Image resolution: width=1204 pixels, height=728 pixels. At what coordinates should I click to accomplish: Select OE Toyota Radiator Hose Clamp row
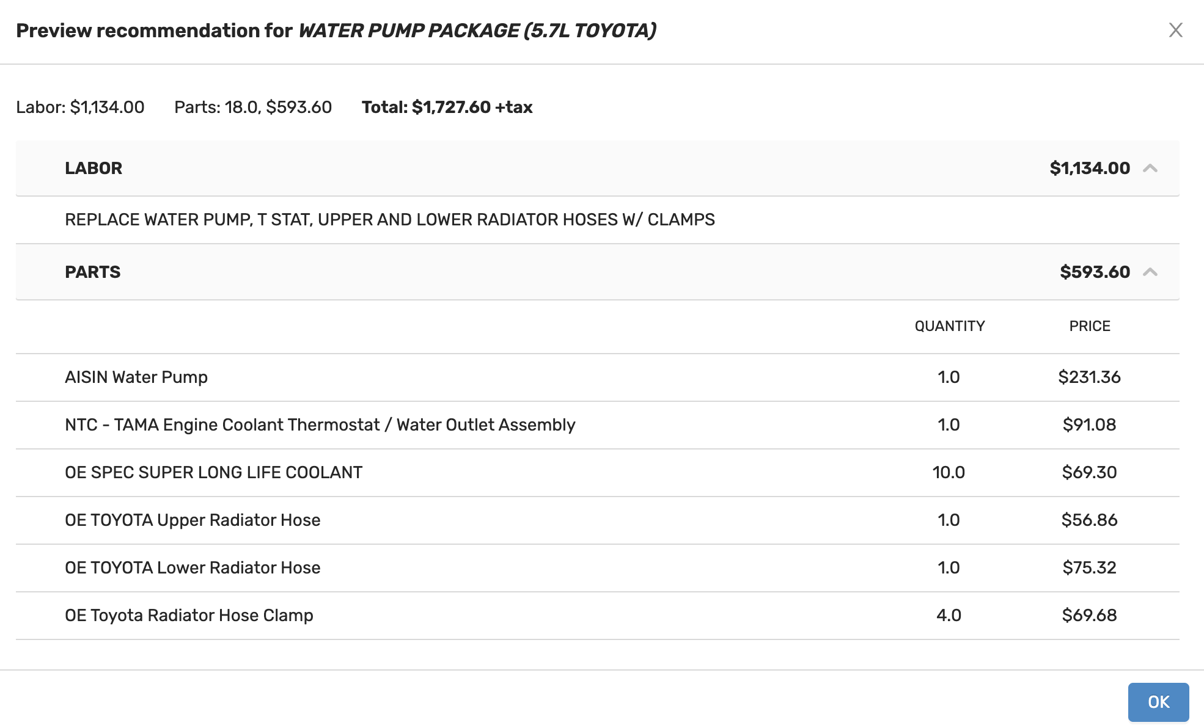pyautogui.click(x=189, y=616)
